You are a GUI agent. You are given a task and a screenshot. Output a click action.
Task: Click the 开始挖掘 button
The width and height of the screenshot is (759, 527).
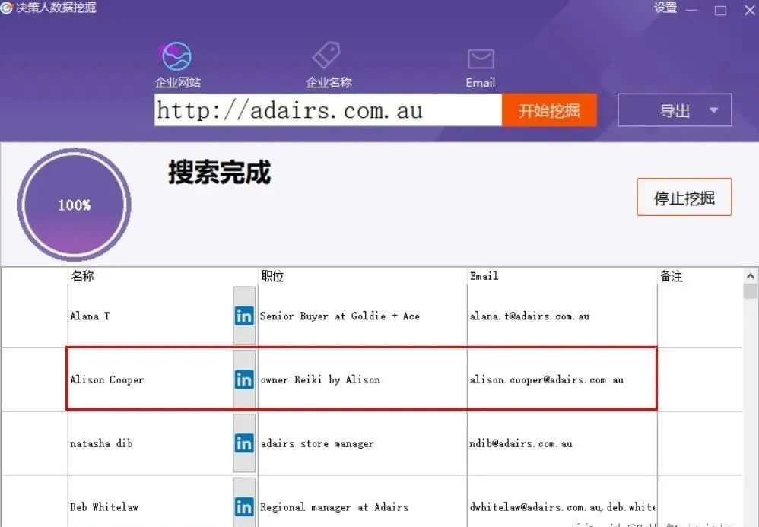(x=549, y=110)
